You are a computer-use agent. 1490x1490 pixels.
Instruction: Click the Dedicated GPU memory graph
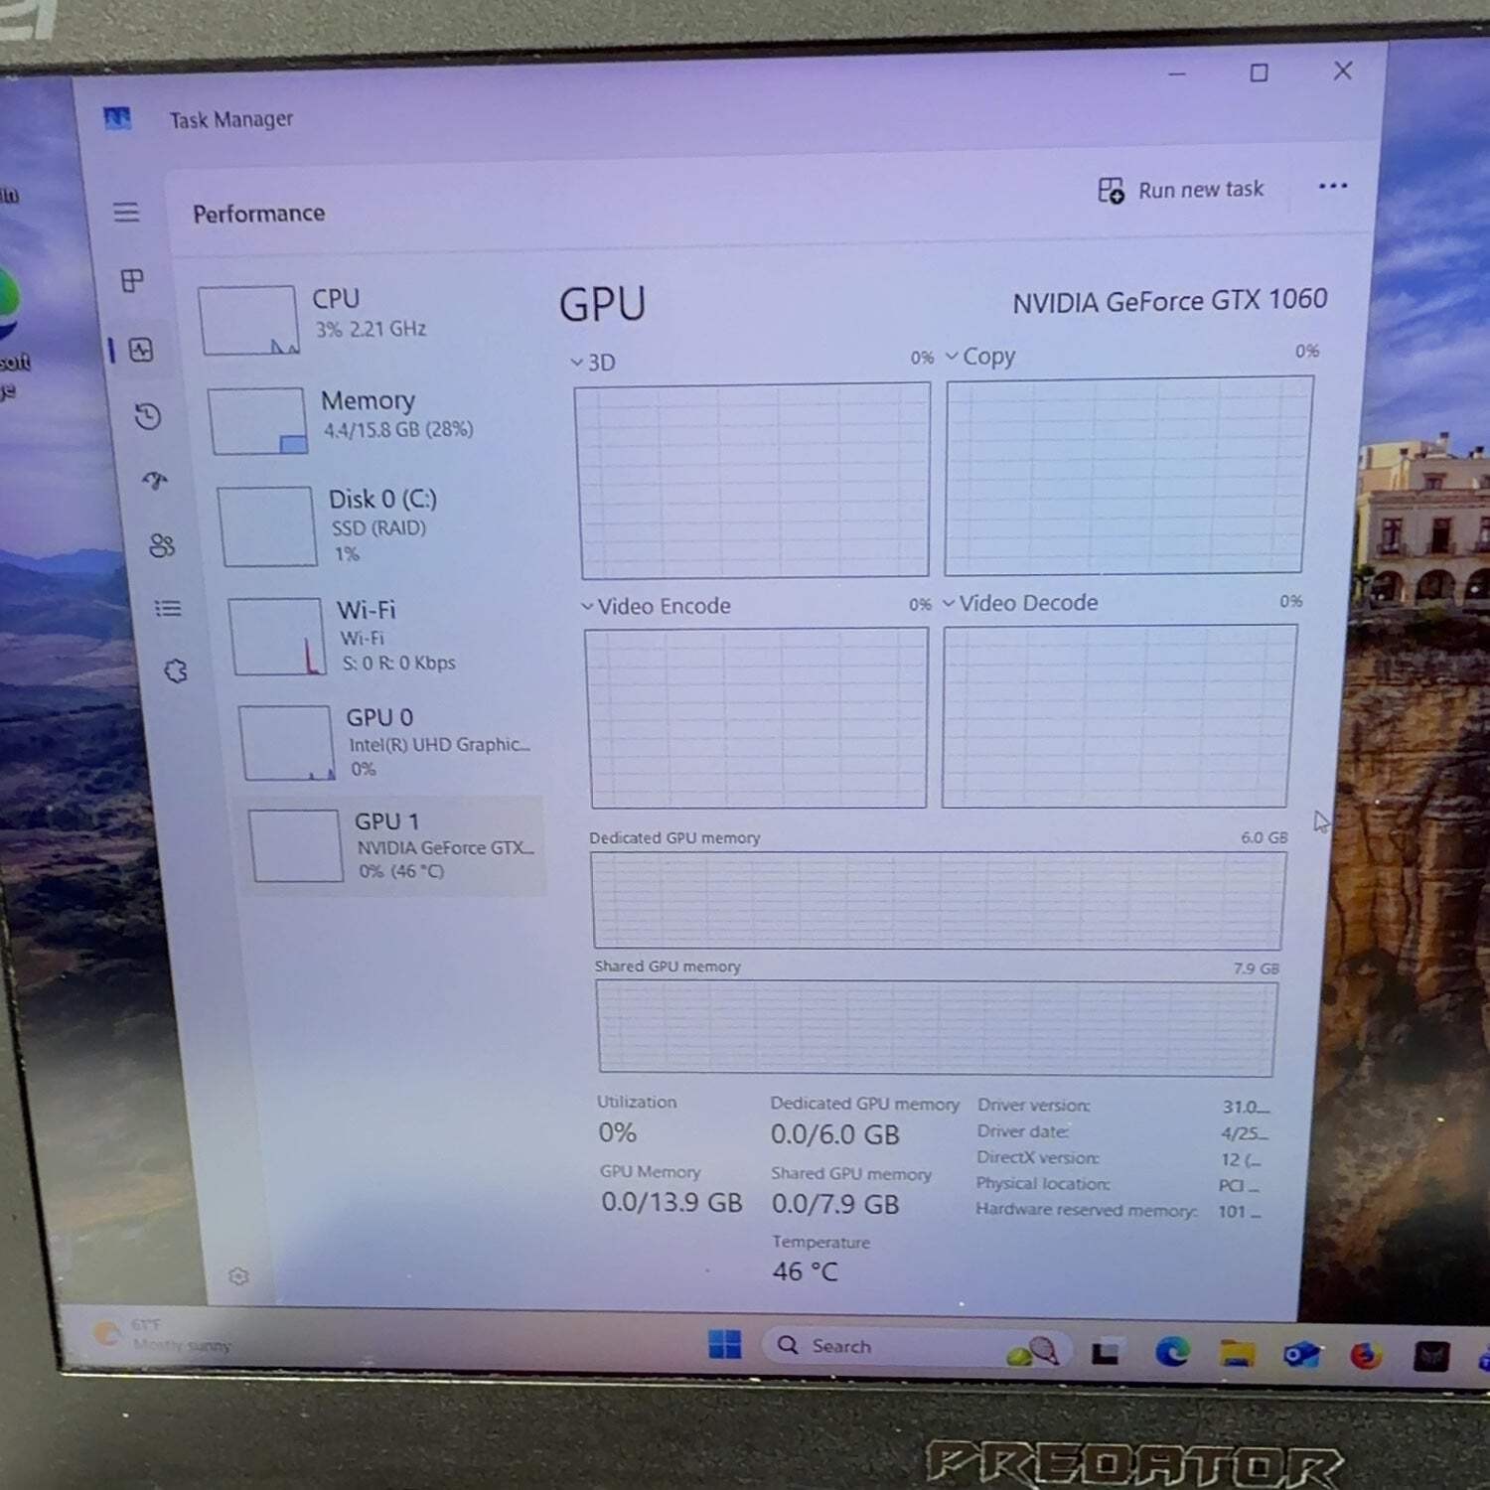[937, 900]
